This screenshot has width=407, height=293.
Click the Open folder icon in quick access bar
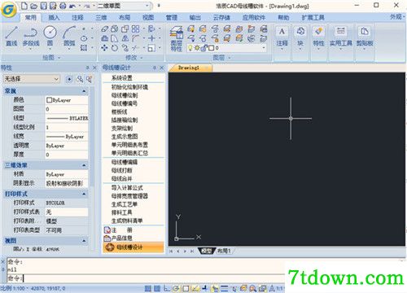tap(33, 6)
